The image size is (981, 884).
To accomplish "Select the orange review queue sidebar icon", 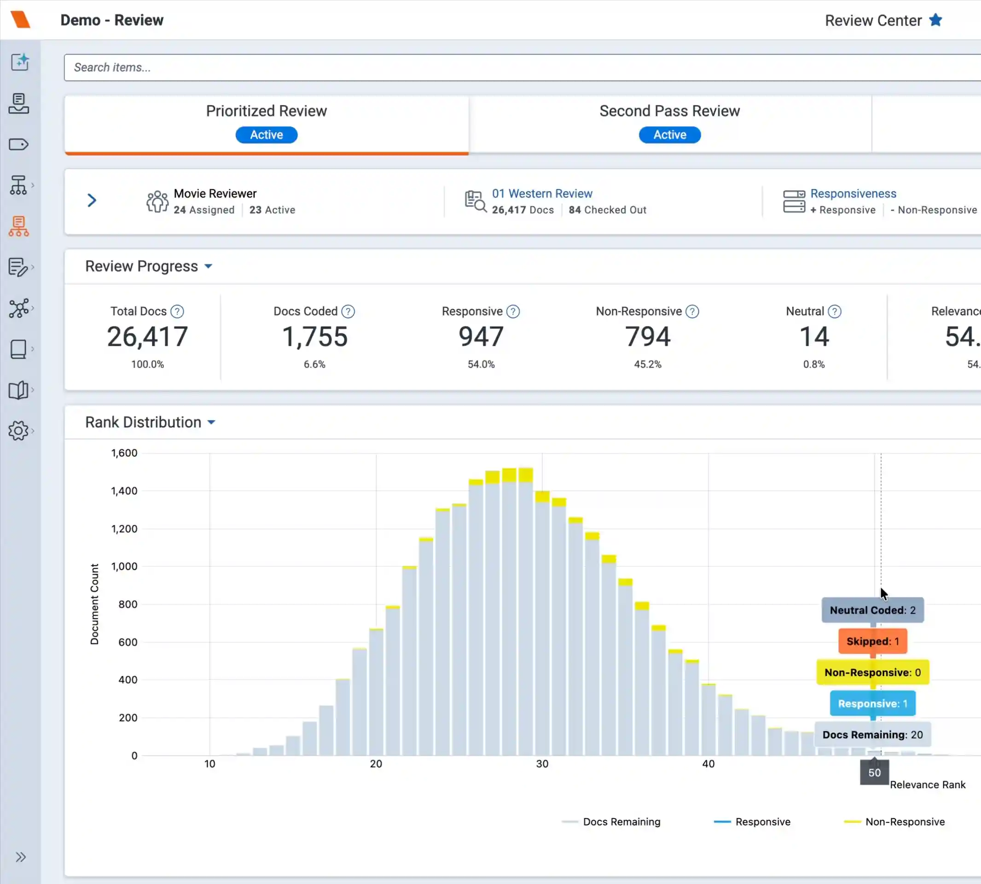I will 18,227.
